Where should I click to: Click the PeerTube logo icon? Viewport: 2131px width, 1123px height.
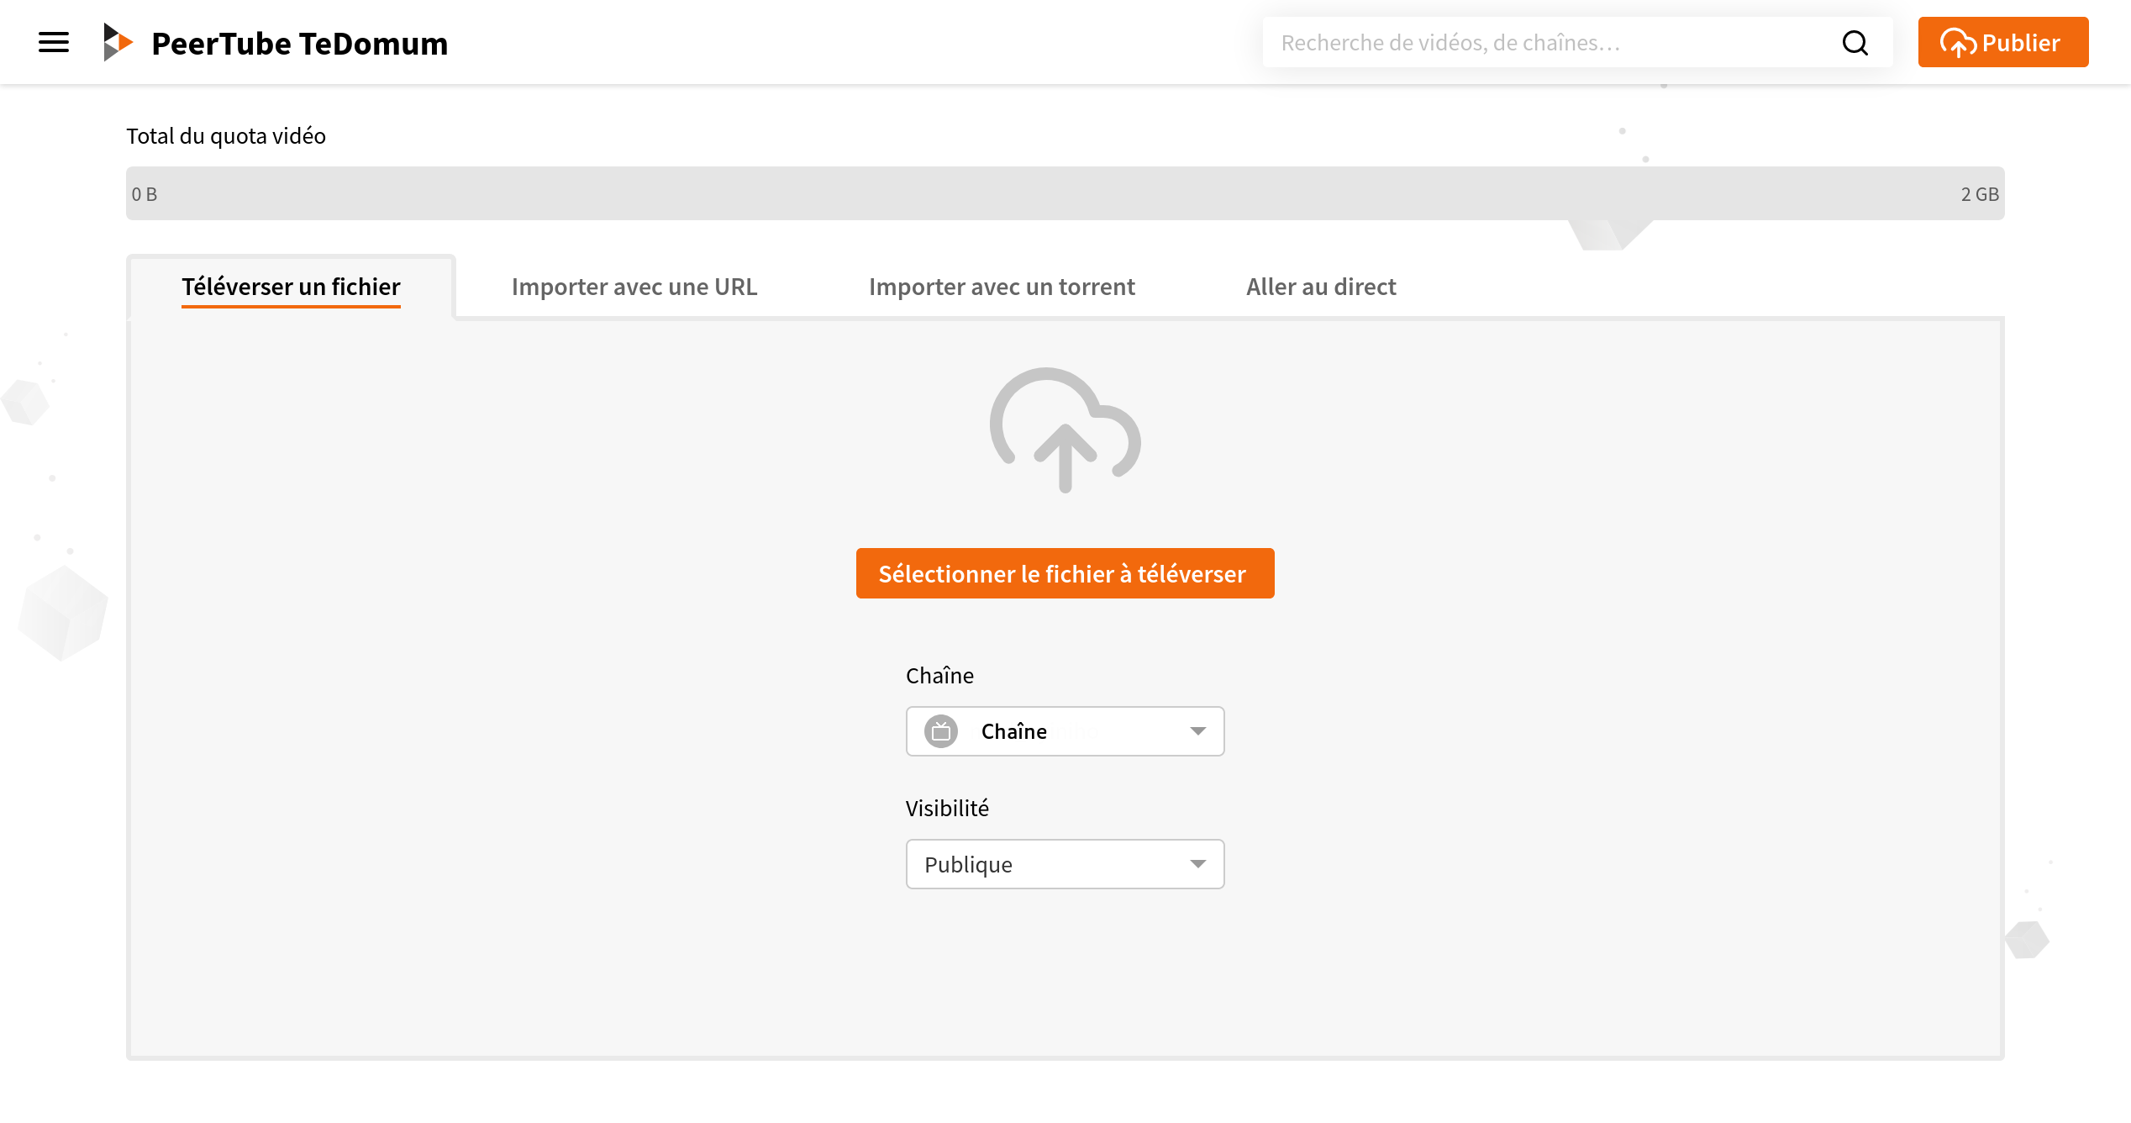pos(117,42)
